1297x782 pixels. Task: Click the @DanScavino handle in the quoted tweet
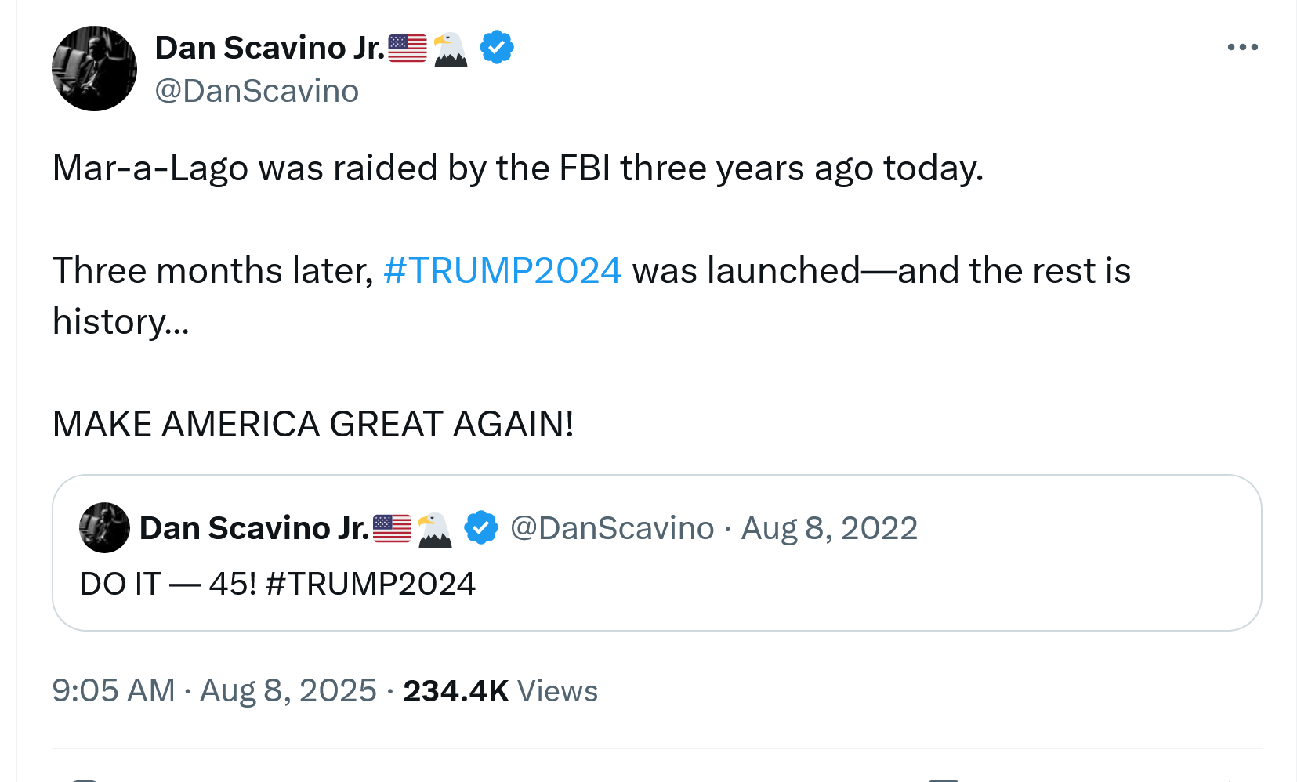(612, 529)
